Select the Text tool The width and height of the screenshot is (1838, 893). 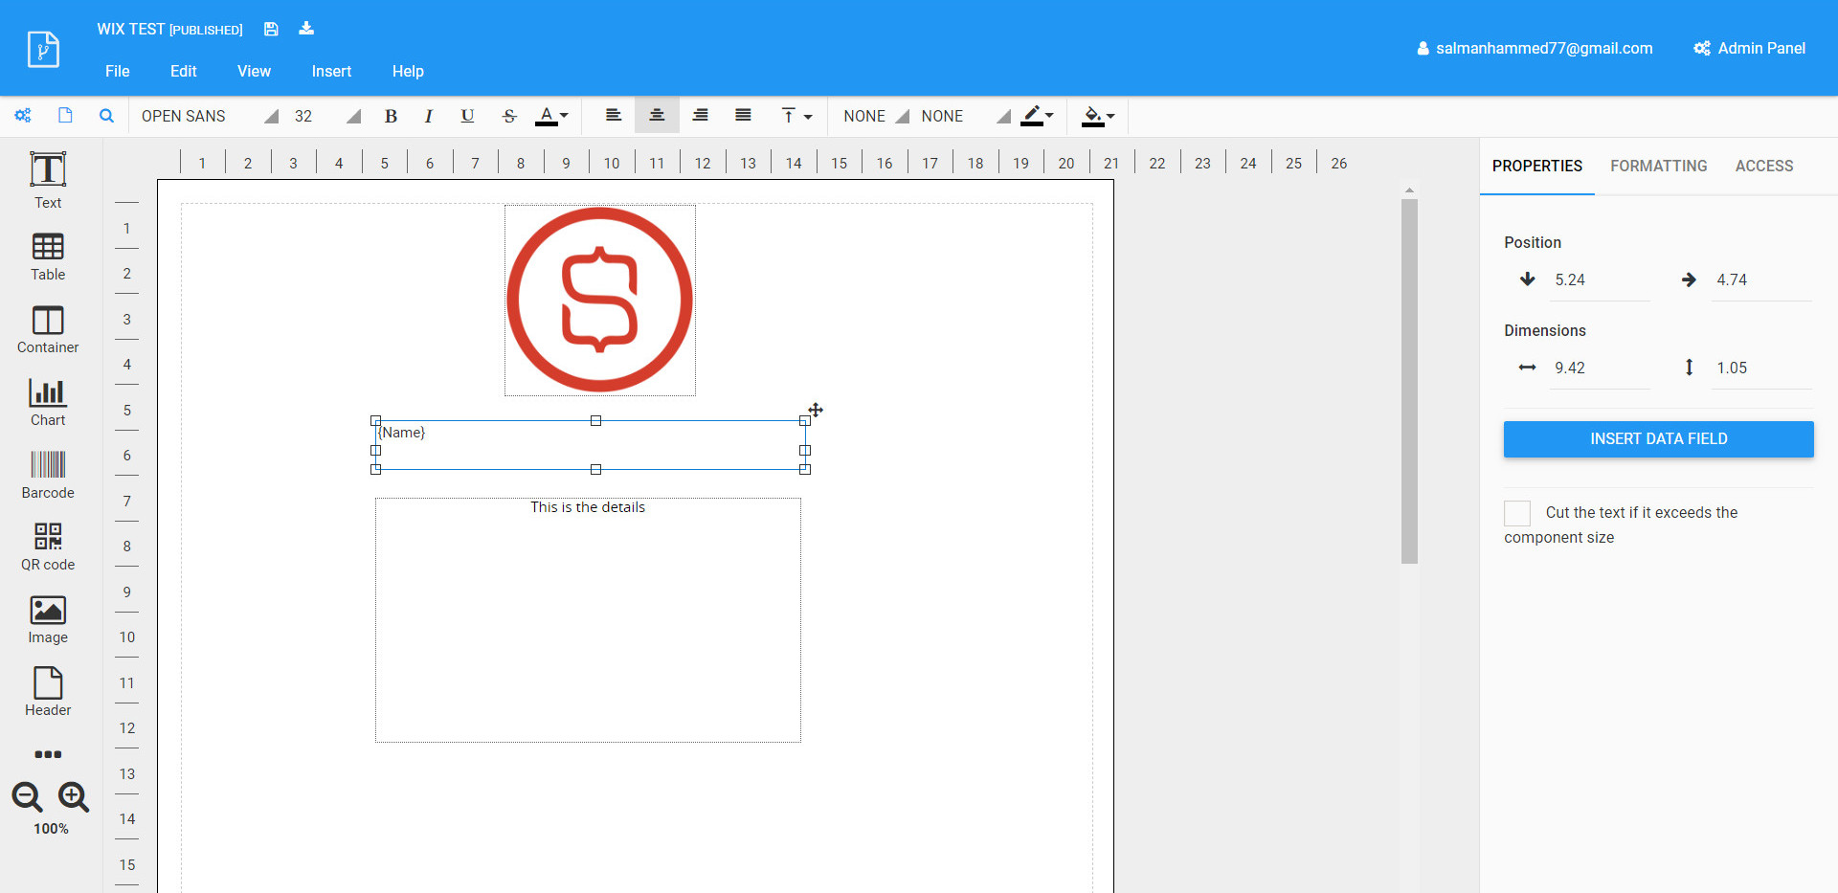48,181
